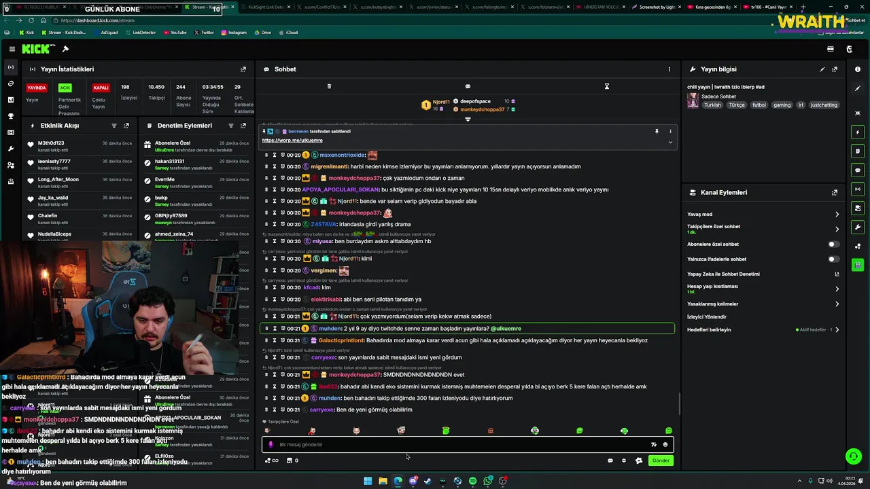Click the hourglass icon at the top of the chat

[607, 86]
